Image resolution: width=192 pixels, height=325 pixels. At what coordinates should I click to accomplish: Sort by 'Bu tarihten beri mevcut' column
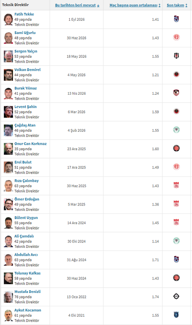(77, 5)
